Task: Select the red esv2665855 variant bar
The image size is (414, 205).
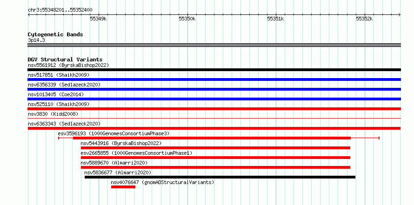Action: pyautogui.click(x=215, y=158)
